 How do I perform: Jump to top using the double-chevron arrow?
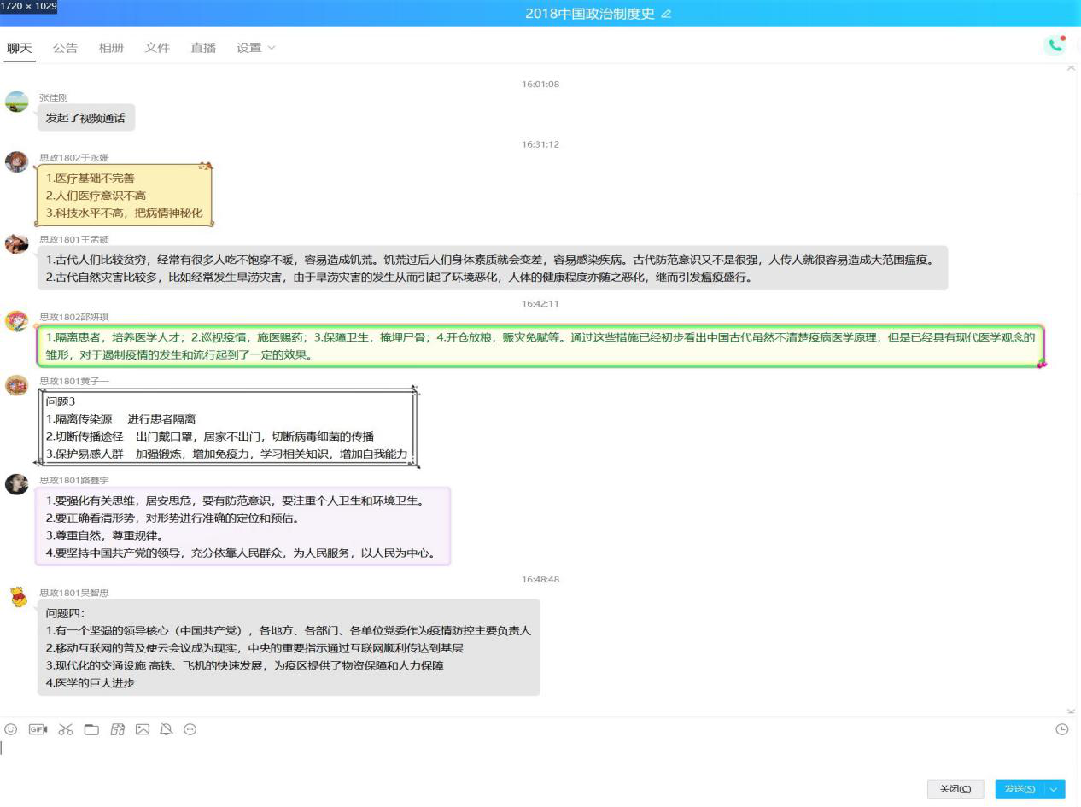(x=1072, y=68)
